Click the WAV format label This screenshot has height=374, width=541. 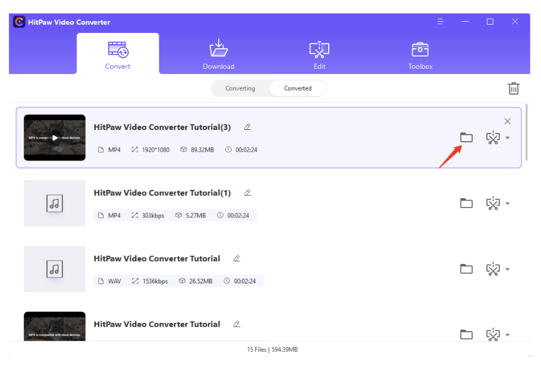[115, 281]
